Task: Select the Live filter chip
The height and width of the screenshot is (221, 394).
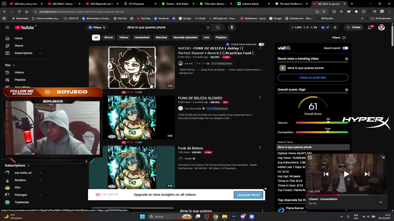Action: [206, 37]
